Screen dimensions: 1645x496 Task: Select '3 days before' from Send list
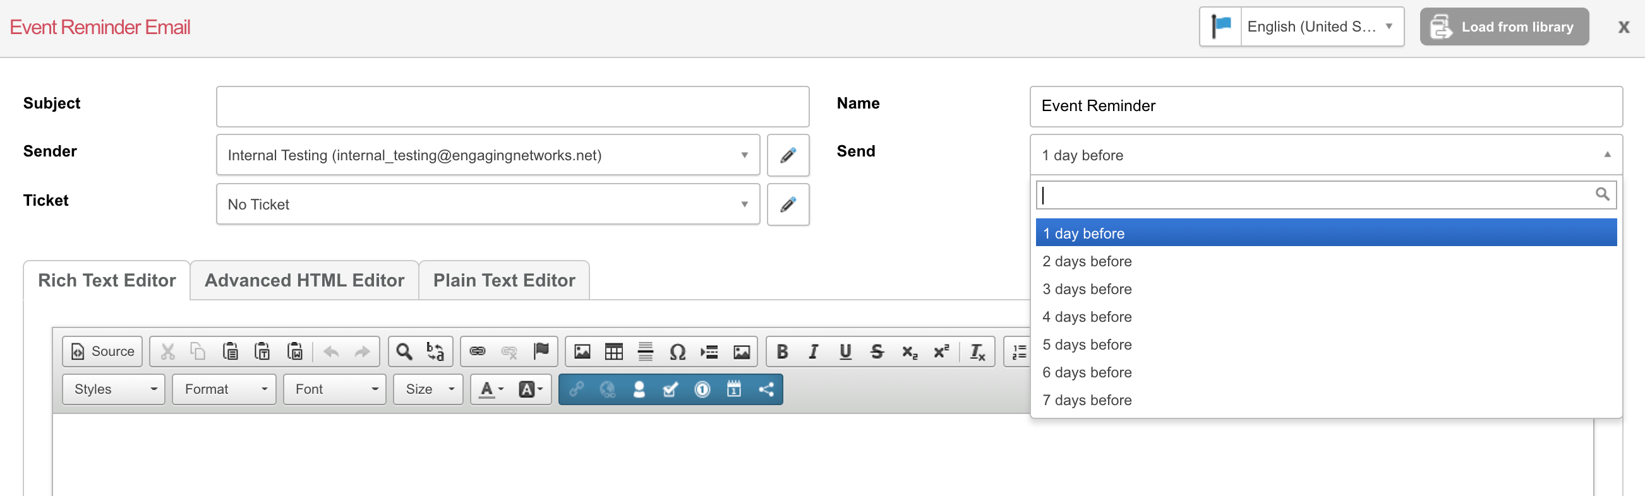pos(1087,290)
